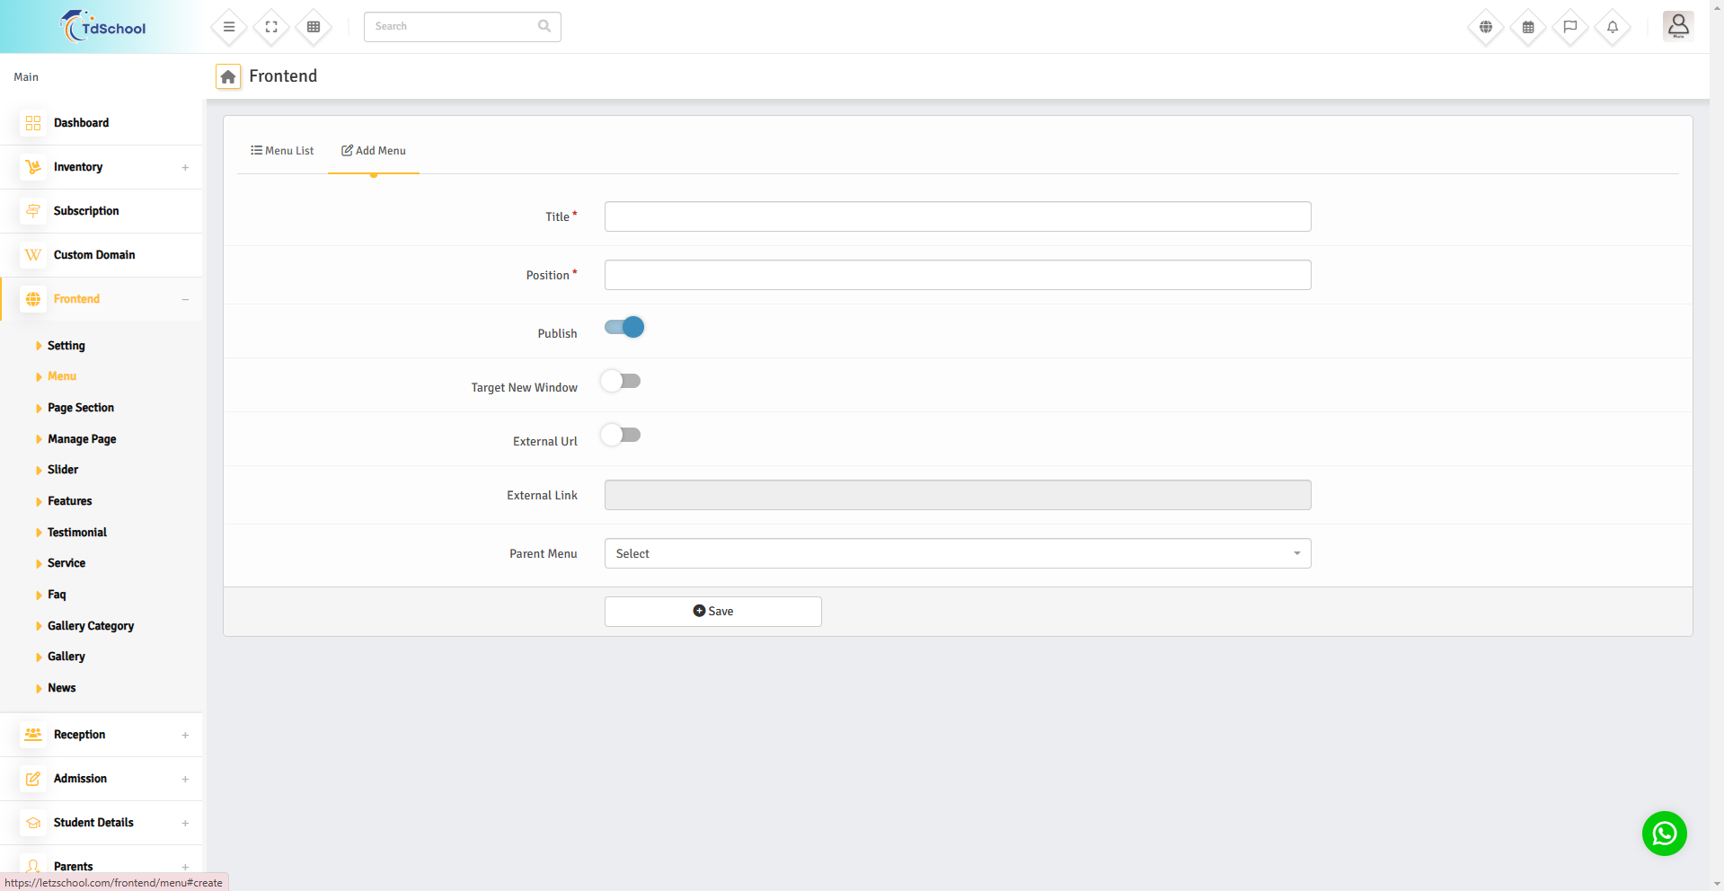Click the home breadcrumb icon
This screenshot has width=1724, height=891.
pyautogui.click(x=228, y=77)
